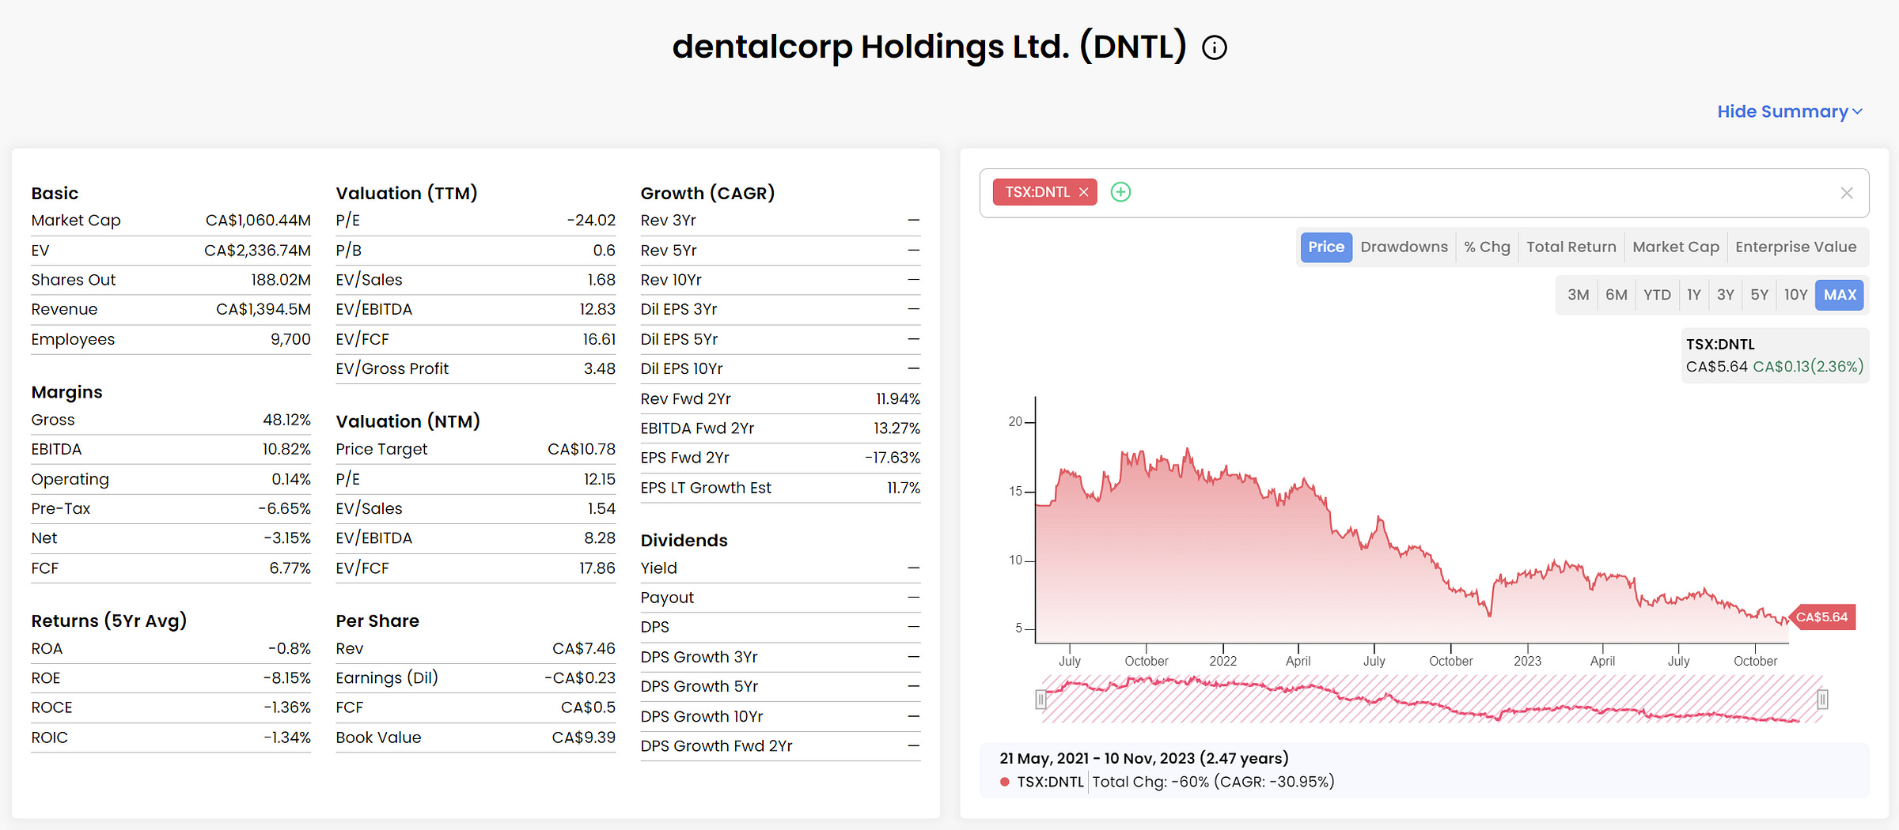1899x830 pixels.
Task: Switch to the % Chg tab
Action: (x=1487, y=247)
